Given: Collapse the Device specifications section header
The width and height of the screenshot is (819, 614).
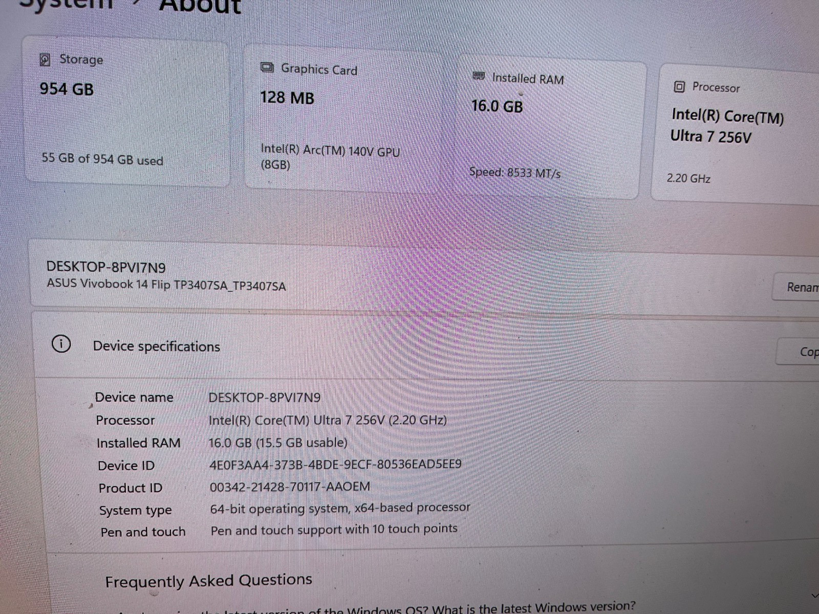Looking at the screenshot, I should click(425, 347).
